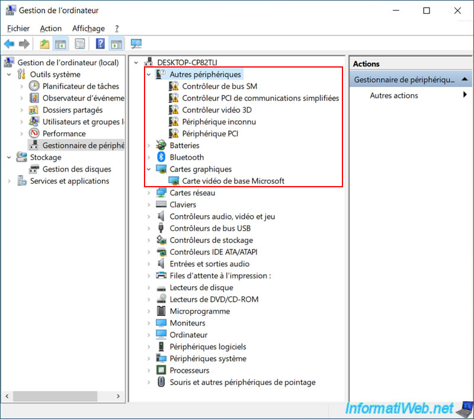The width and height of the screenshot is (474, 419).
Task: Click the Bluetooth icon in device list
Action: click(161, 157)
